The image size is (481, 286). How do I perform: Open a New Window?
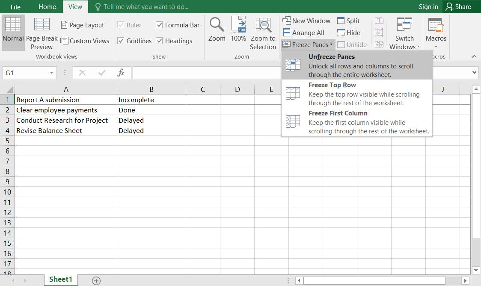point(306,21)
